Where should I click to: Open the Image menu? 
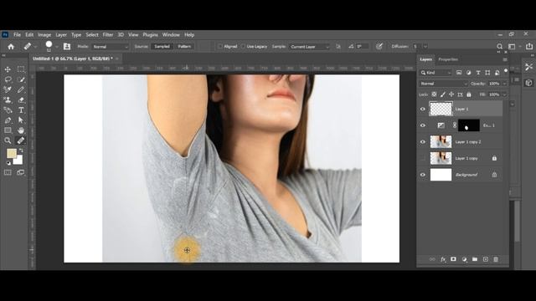pos(44,35)
